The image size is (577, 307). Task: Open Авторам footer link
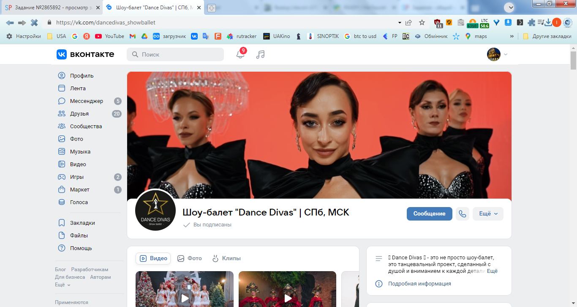(x=101, y=277)
